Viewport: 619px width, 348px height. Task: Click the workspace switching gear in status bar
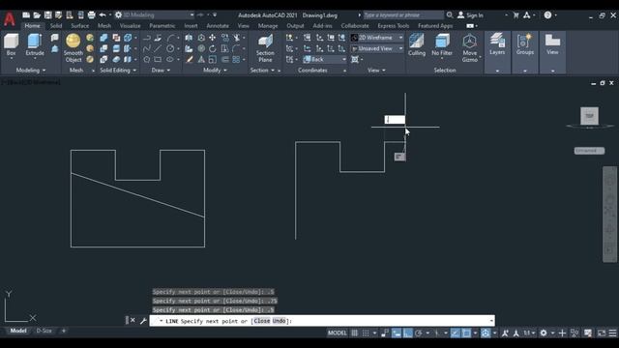(x=544, y=333)
